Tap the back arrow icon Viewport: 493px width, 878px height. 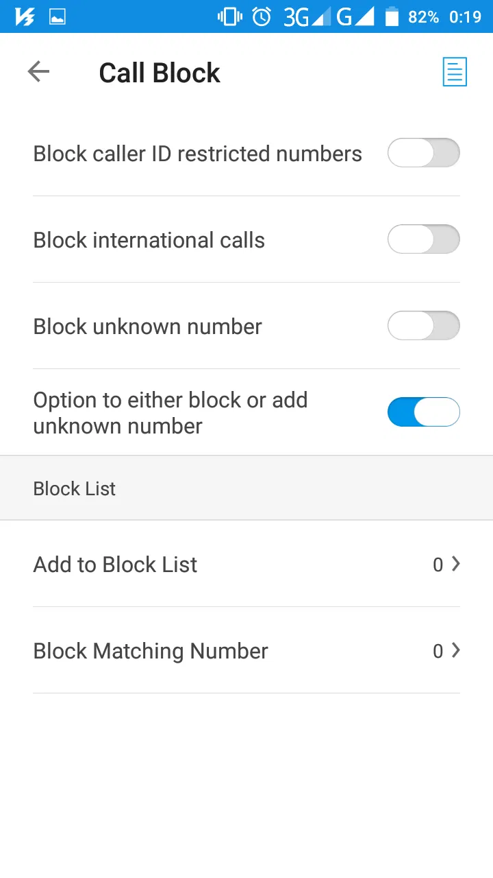tap(38, 72)
